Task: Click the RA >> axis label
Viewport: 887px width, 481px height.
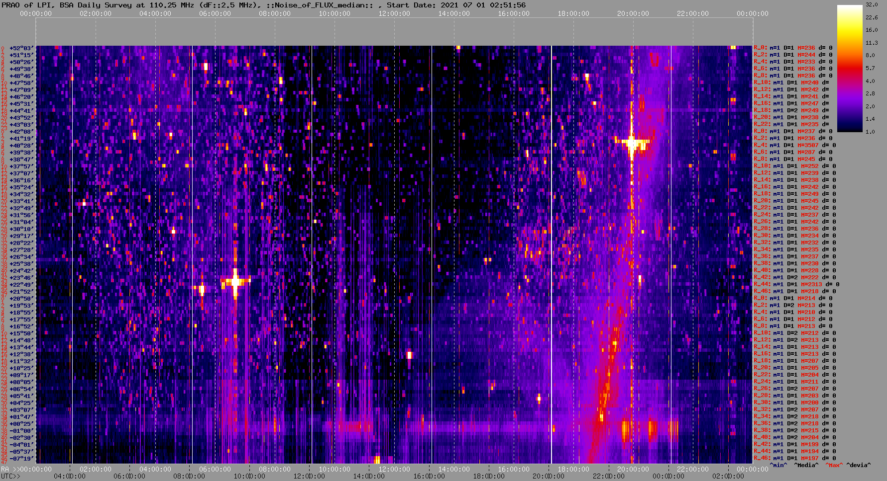Action: coord(9,469)
